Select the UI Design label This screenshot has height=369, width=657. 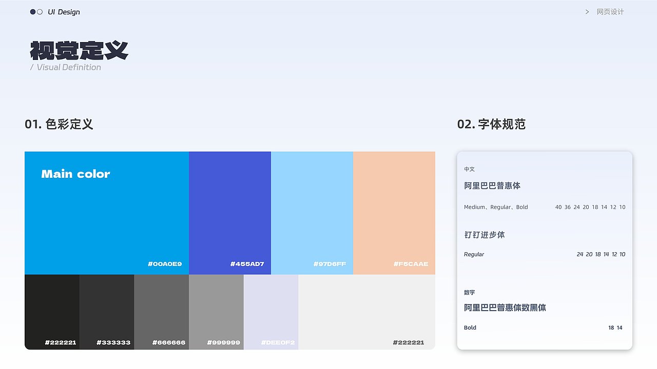pos(63,12)
